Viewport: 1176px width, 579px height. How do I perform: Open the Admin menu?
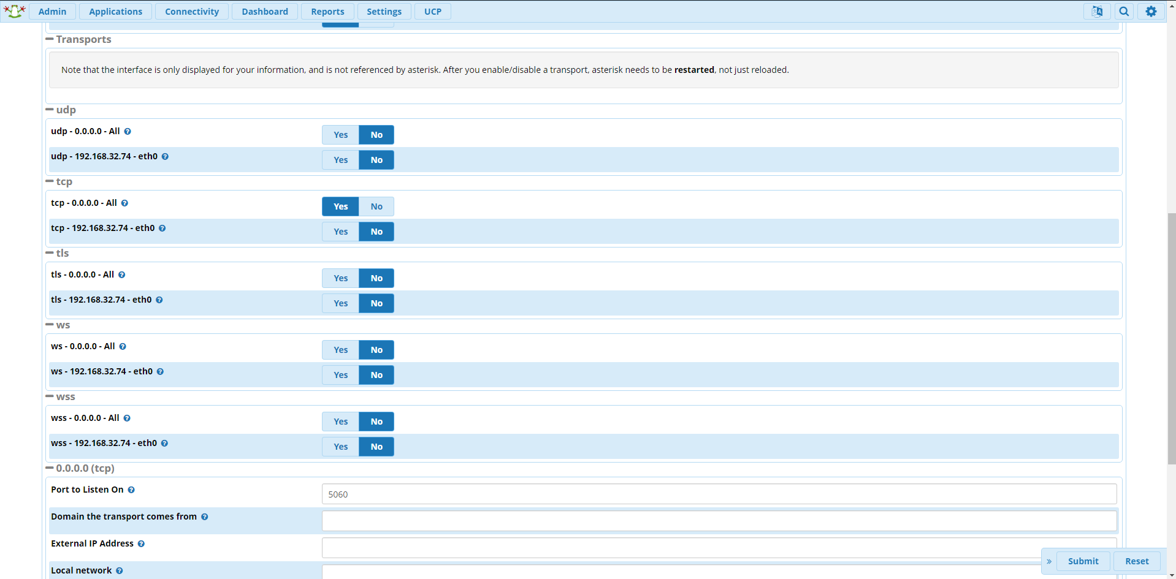(x=52, y=11)
